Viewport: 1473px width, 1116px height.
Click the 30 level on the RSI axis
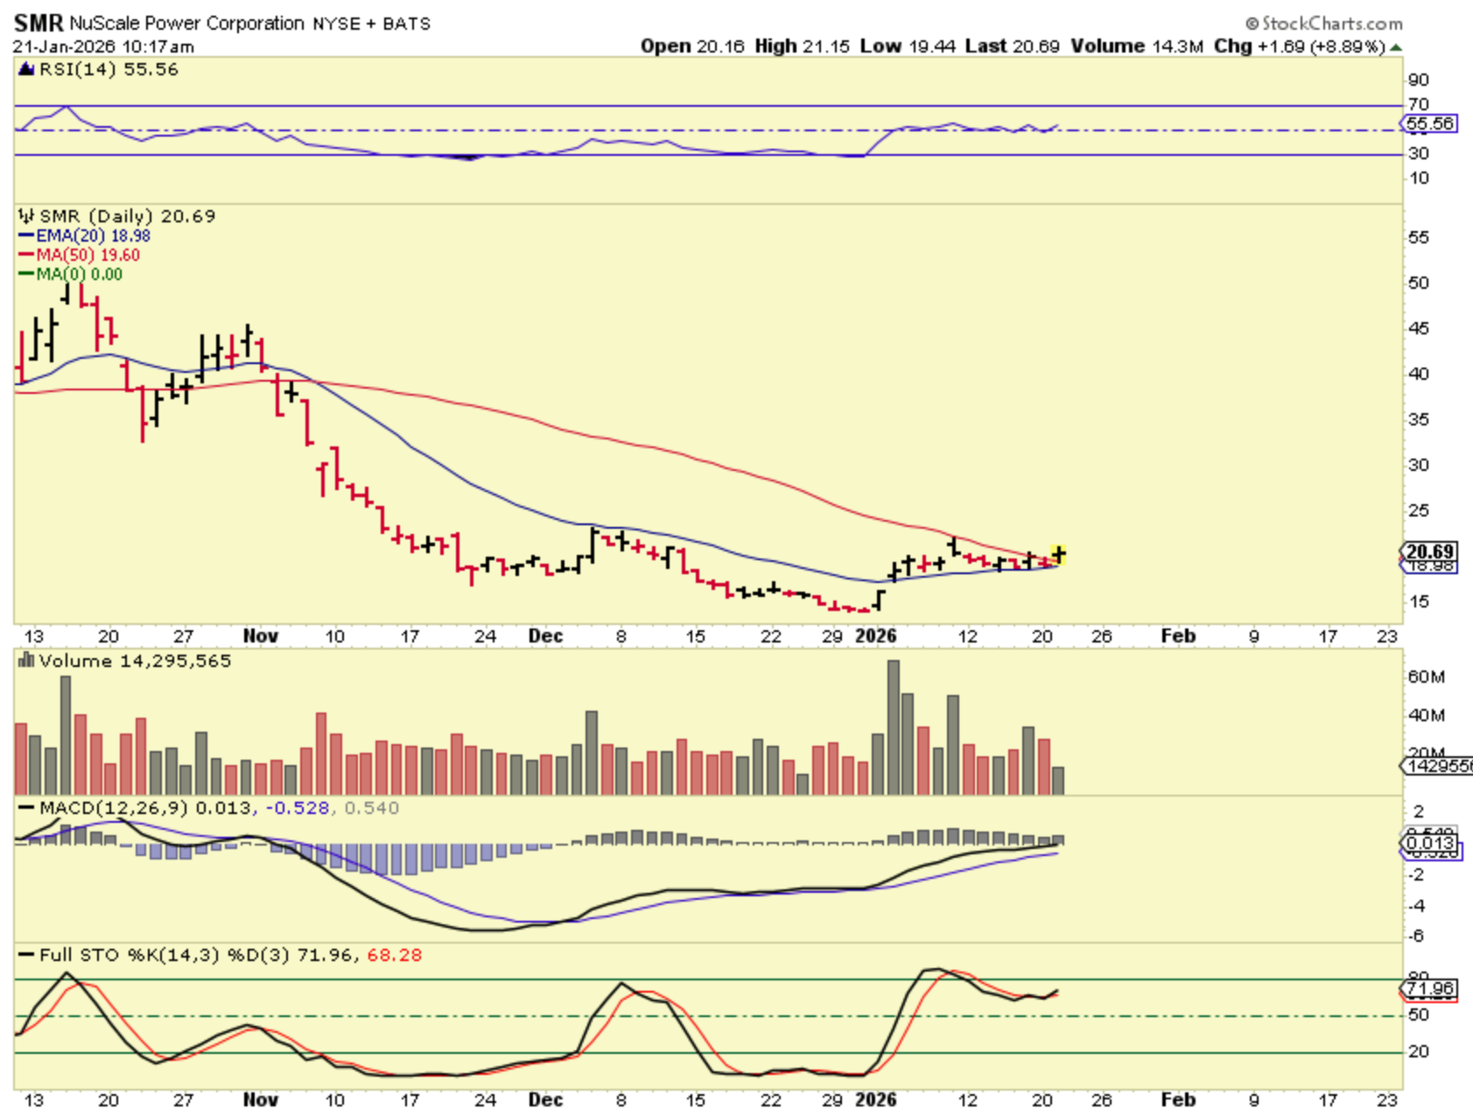pos(1418,154)
